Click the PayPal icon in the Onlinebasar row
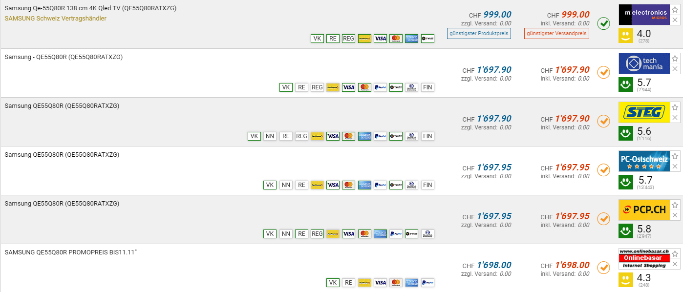Screen dimensions: 683x292 point(427,283)
